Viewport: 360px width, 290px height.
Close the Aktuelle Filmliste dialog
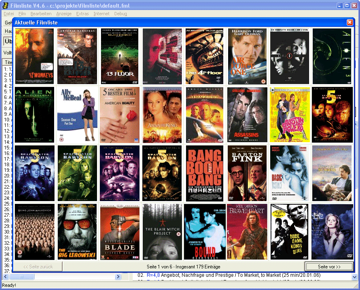(350, 22)
